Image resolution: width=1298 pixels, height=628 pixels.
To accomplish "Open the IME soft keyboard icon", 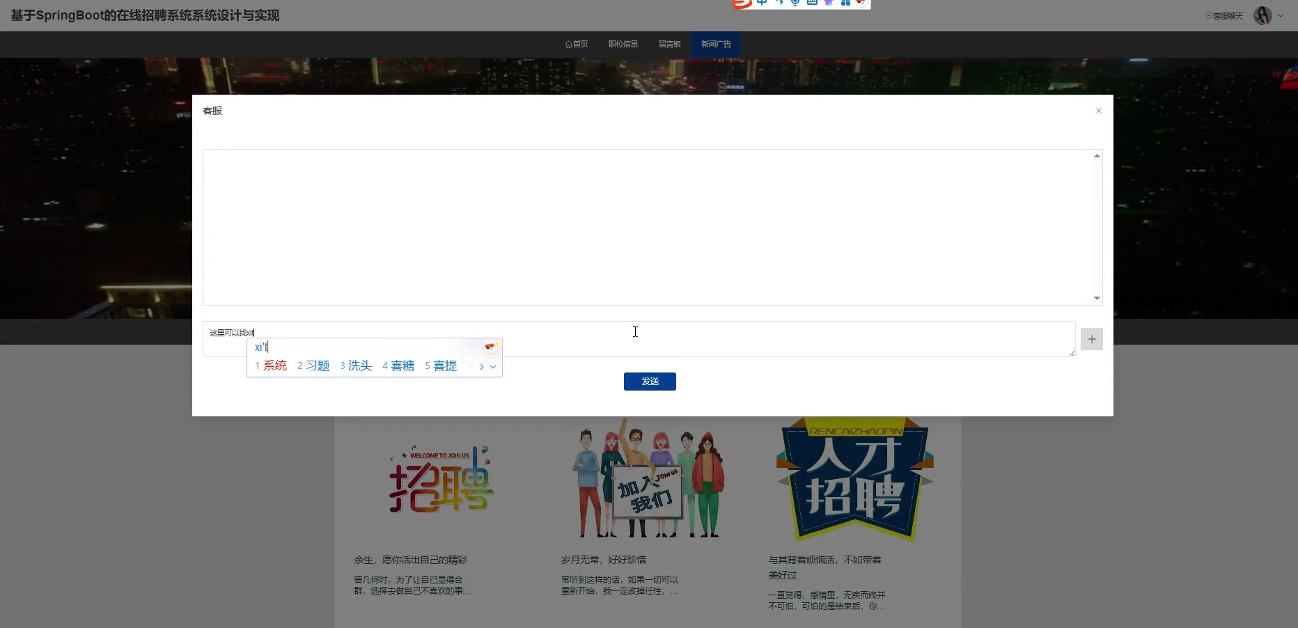I will [x=812, y=3].
